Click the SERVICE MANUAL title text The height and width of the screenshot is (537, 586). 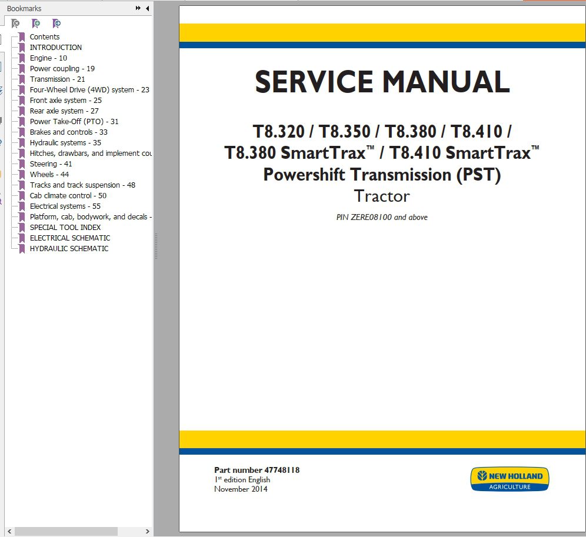(x=382, y=82)
